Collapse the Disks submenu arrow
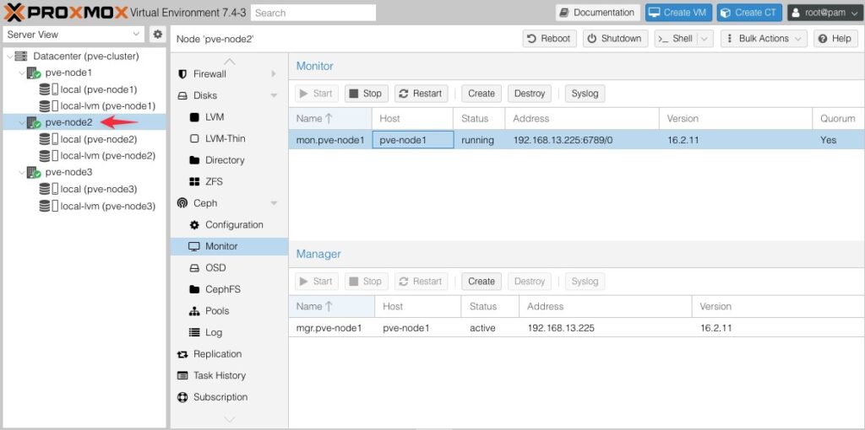The width and height of the screenshot is (865, 430). coord(274,96)
